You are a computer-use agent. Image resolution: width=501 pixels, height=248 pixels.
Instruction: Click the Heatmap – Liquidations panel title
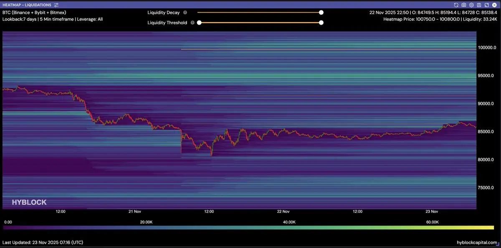coord(27,5)
